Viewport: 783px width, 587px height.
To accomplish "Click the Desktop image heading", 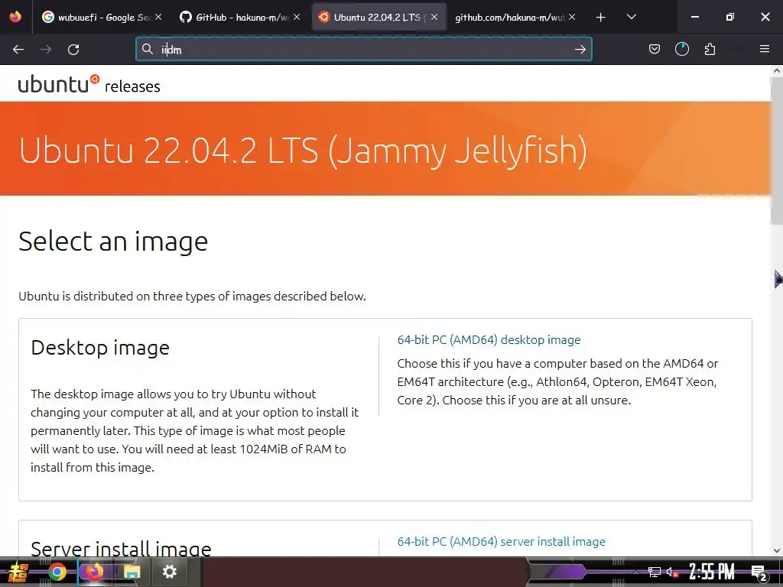I will point(100,348).
